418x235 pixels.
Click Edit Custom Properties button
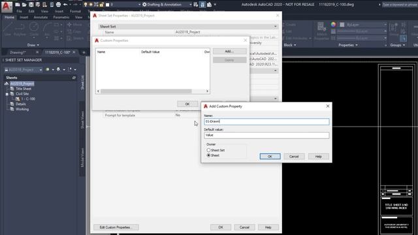click(116, 227)
